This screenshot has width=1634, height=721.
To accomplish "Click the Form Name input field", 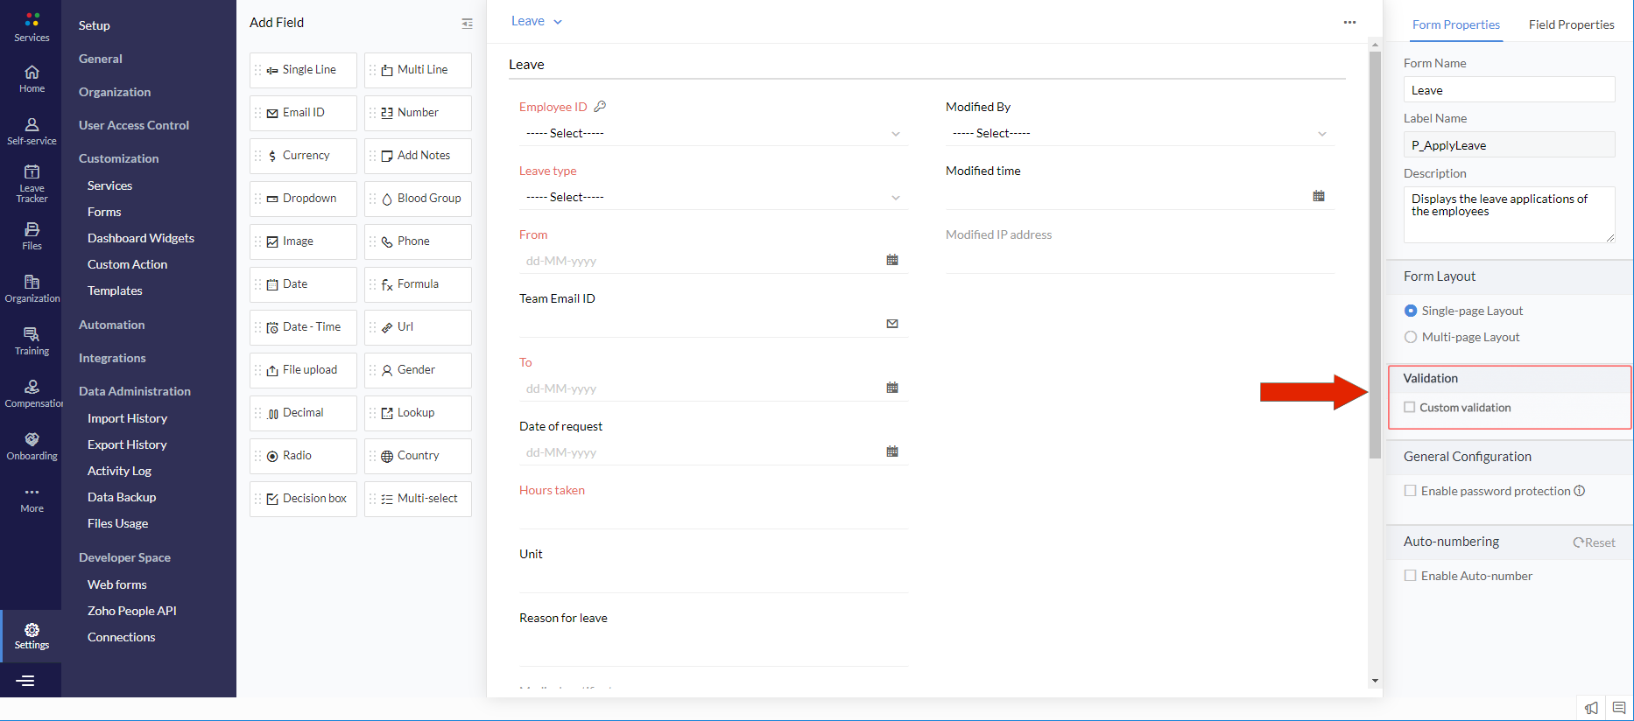I will 1508,90.
